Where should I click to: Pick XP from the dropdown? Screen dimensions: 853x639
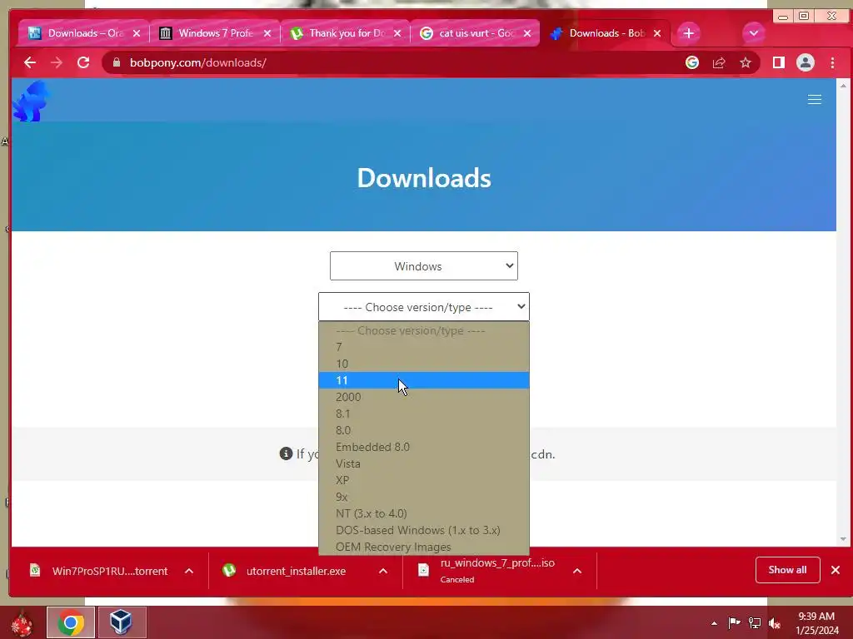(424, 480)
